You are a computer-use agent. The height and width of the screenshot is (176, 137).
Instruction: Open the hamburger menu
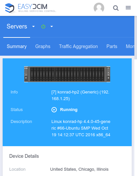(128, 8)
